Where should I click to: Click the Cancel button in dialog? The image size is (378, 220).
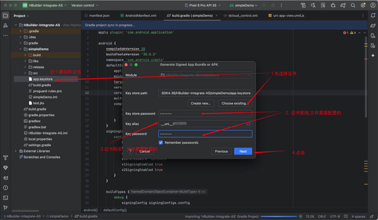(145, 151)
